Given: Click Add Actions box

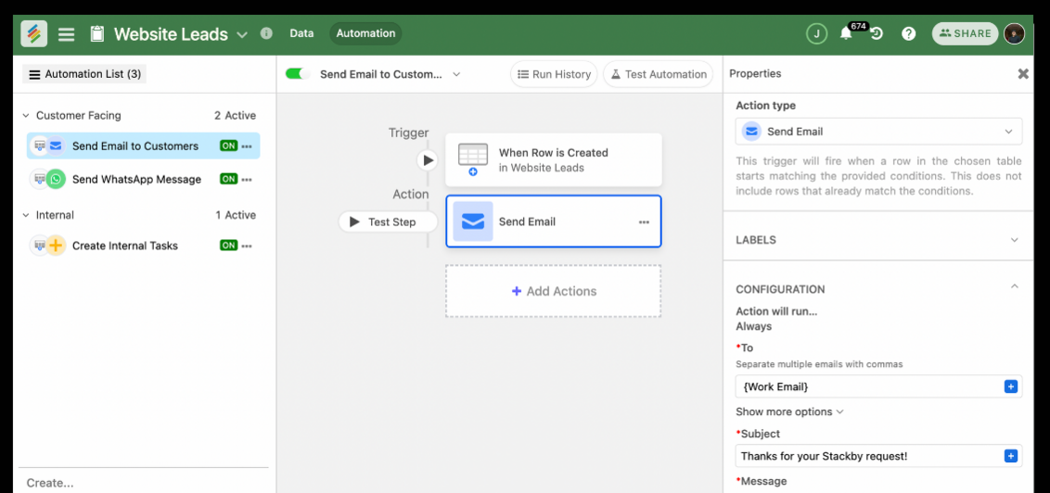Looking at the screenshot, I should [x=553, y=291].
